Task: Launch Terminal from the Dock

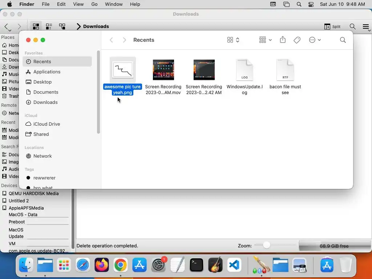Action: [x=197, y=265]
